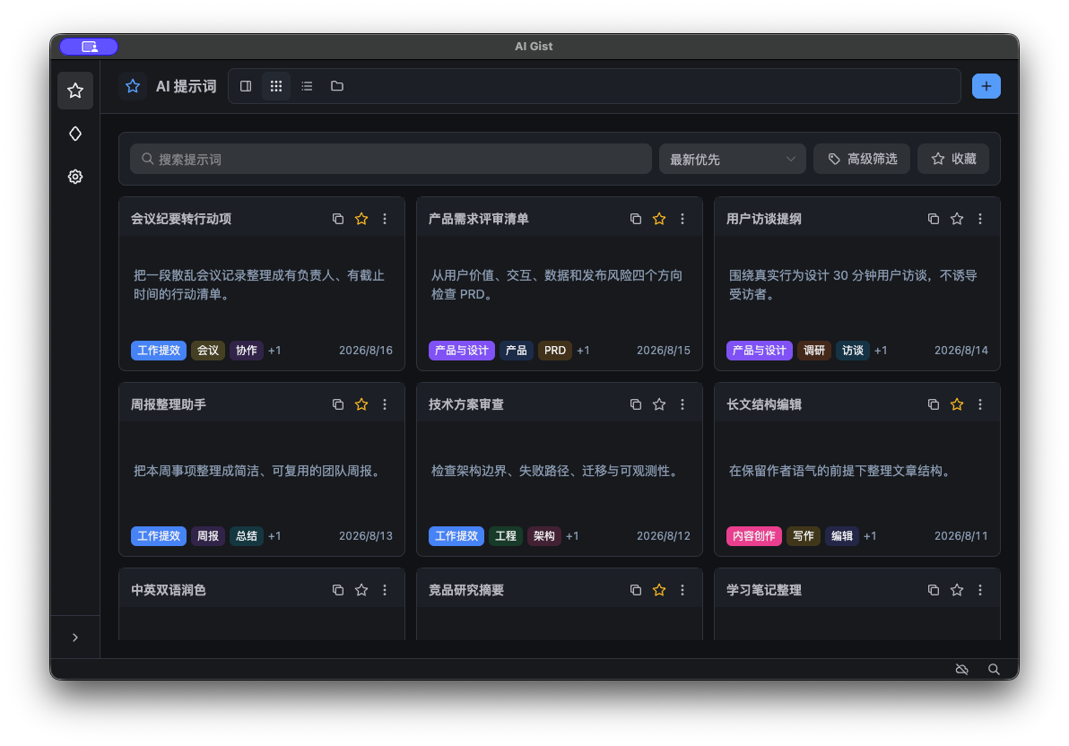Image resolution: width=1069 pixels, height=746 pixels.
Task: Click the 写作 tag
Action: 804,536
